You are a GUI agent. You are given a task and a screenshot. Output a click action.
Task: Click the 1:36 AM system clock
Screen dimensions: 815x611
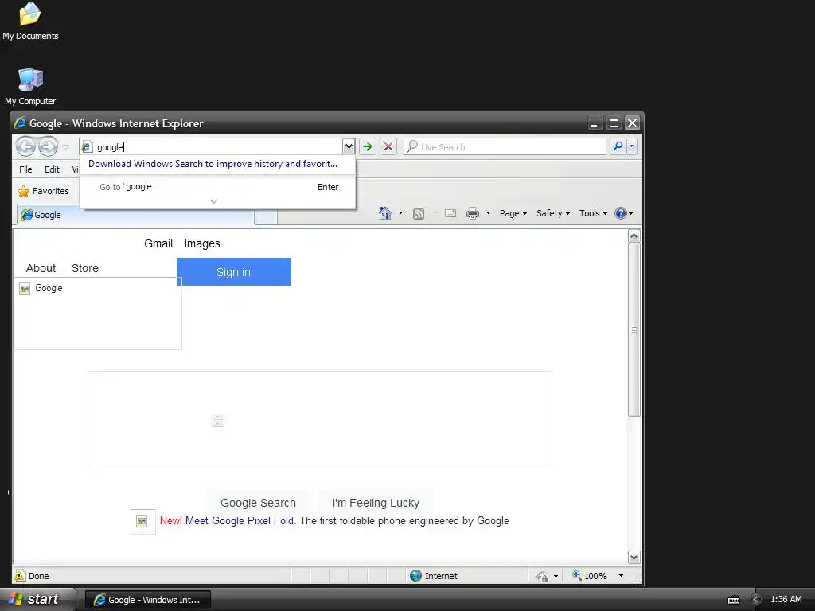pos(786,599)
